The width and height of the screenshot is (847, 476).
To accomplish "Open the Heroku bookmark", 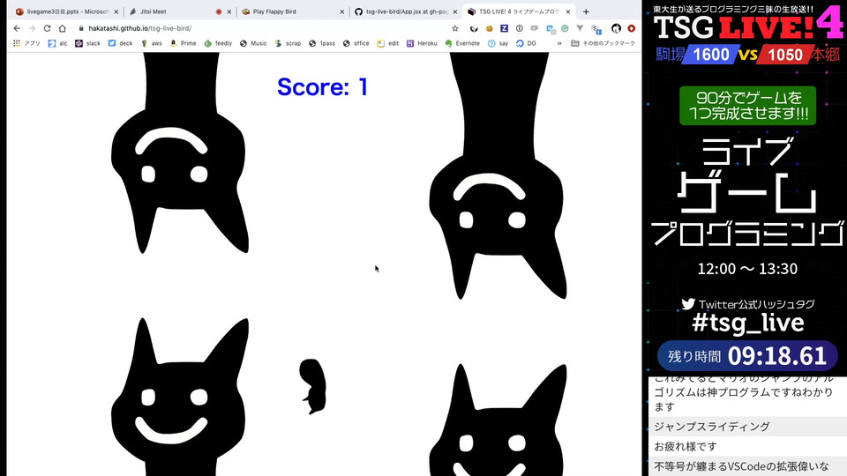I will pyautogui.click(x=422, y=43).
